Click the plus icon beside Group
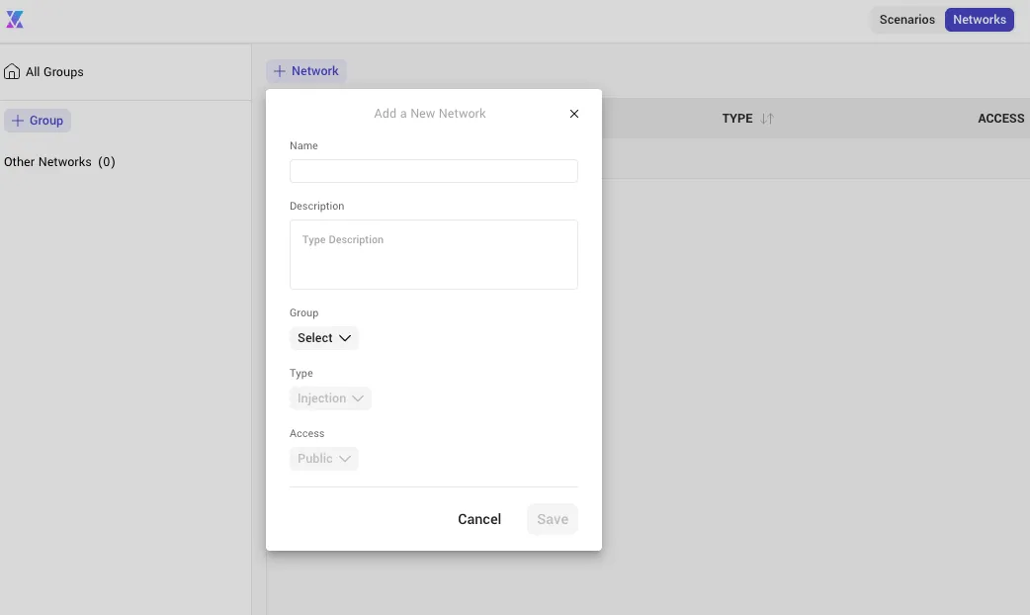Screen dimensions: 1030x615 pyautogui.click(x=18, y=121)
